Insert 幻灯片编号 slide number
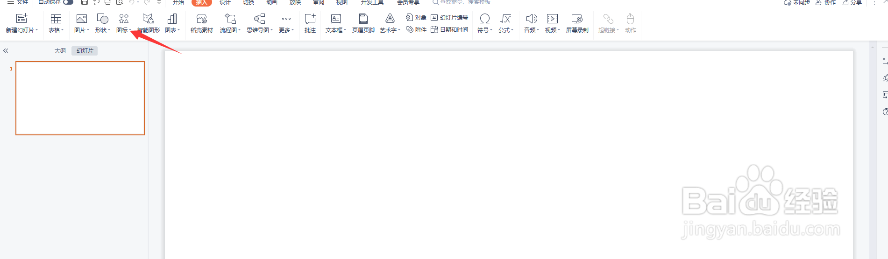 [449, 18]
